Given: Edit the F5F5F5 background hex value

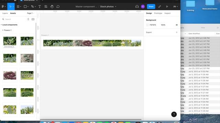Looking at the screenshot, I should 153,25.
